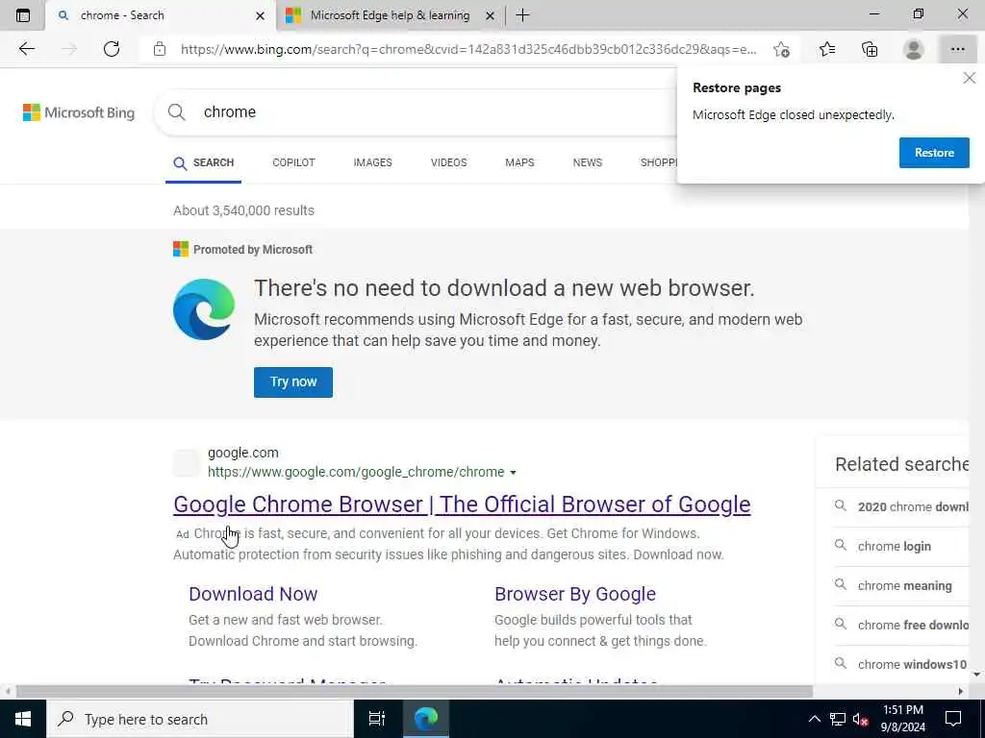Dismiss the Restore pages popup

point(970,78)
